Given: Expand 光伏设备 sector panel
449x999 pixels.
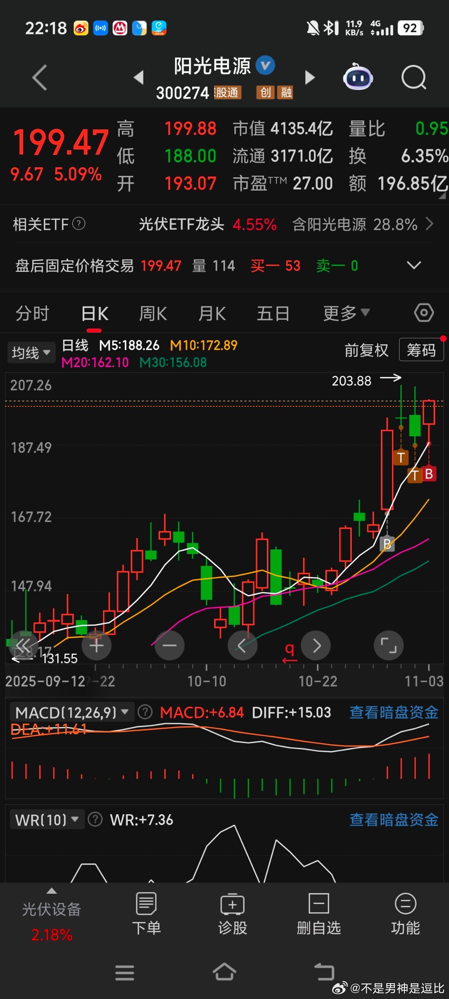Looking at the screenshot, I should (52, 916).
